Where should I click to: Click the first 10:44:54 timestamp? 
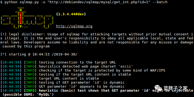click(11, 62)
